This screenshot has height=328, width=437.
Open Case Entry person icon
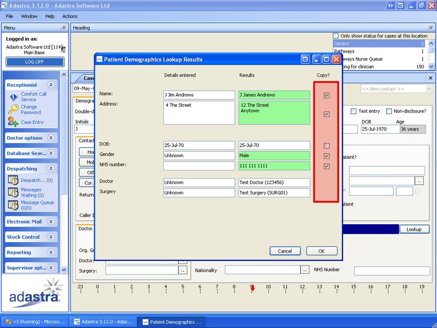13,122
